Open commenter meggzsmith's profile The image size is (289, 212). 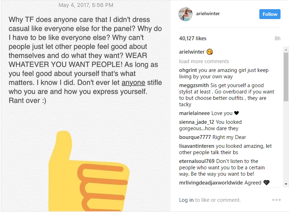coord(194,85)
